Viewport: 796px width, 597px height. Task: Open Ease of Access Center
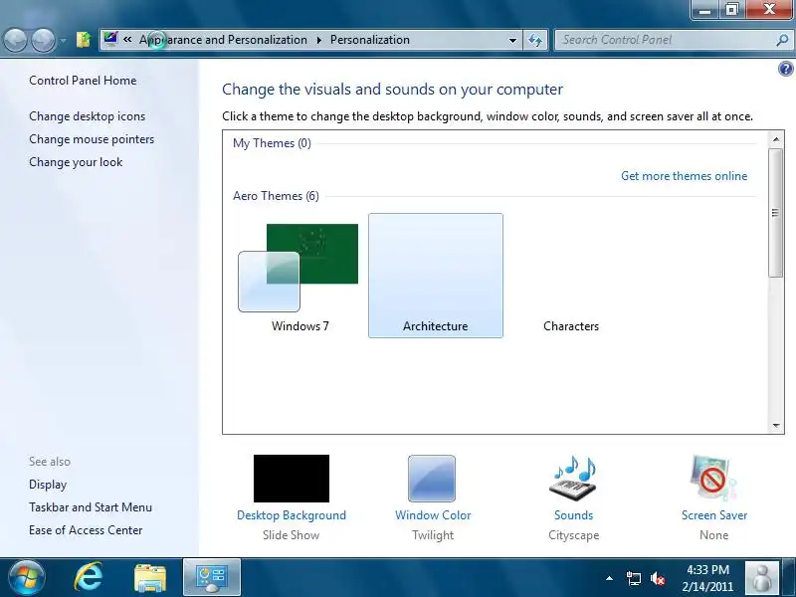[86, 530]
